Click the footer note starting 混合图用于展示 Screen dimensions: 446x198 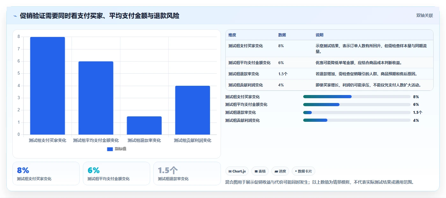tap(320, 182)
